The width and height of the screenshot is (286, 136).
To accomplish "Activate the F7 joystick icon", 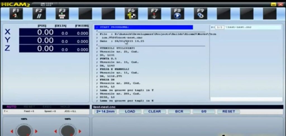I will tap(154, 13).
